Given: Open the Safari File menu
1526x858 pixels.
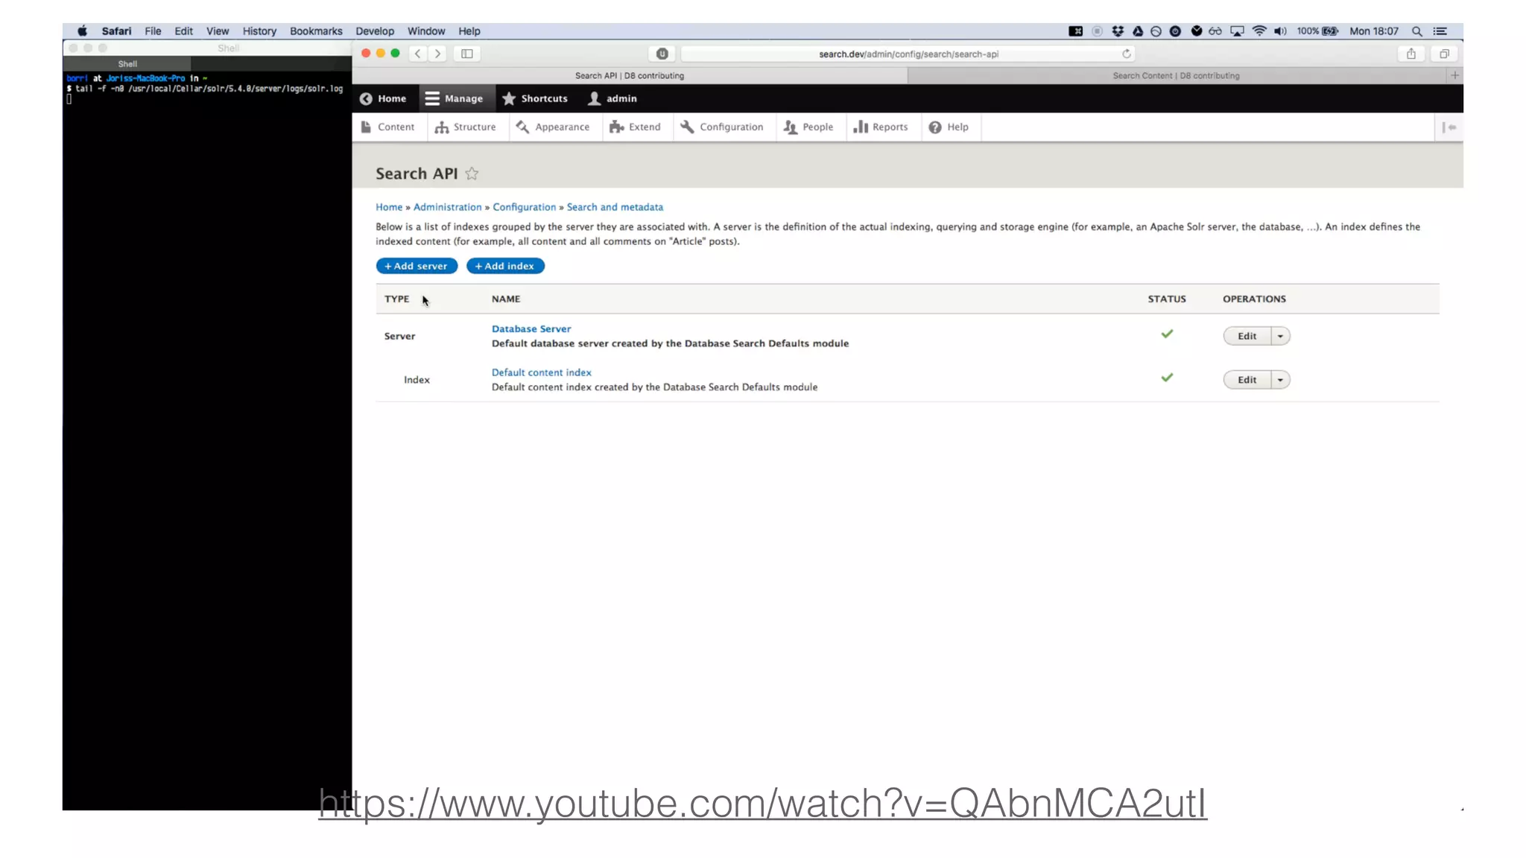Looking at the screenshot, I should (153, 31).
